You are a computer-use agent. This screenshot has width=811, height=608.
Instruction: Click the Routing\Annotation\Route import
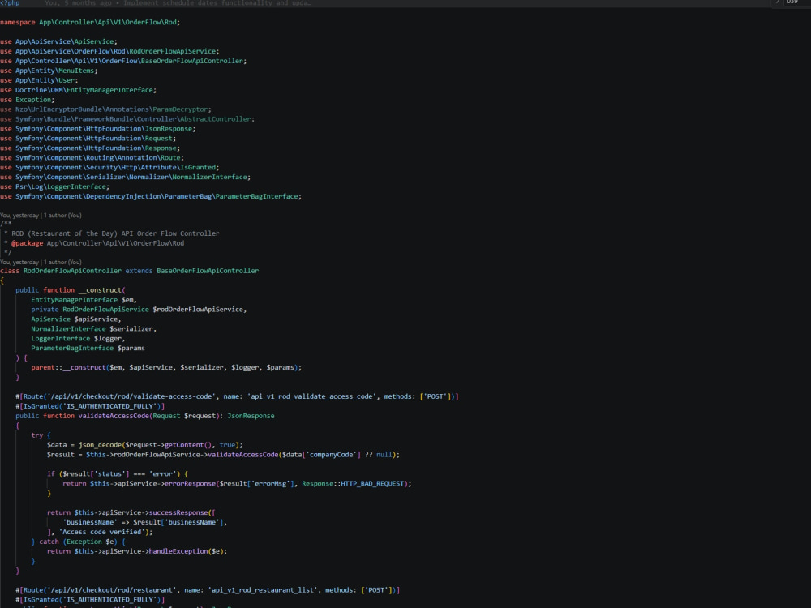pos(92,158)
